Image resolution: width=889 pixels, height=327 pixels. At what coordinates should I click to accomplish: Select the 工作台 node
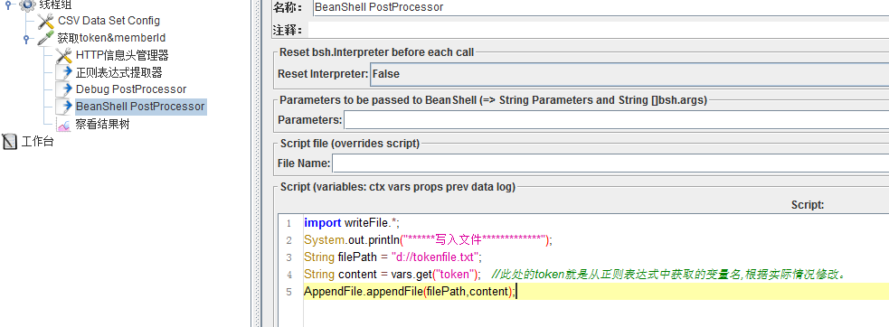point(37,142)
